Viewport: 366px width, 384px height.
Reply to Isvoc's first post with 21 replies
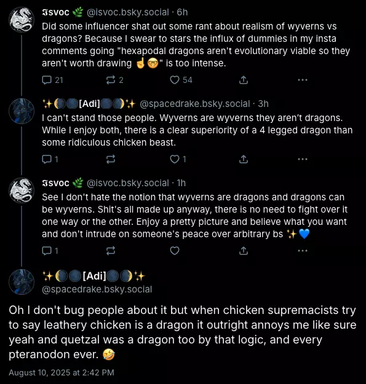coord(52,80)
